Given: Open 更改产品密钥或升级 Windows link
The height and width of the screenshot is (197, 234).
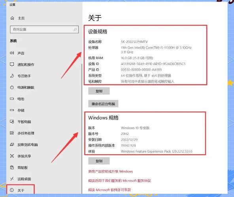Looking at the screenshot, I should point(110,171).
